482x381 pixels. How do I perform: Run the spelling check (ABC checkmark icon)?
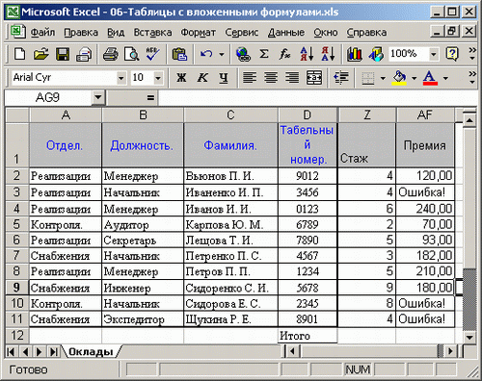[x=152, y=54]
